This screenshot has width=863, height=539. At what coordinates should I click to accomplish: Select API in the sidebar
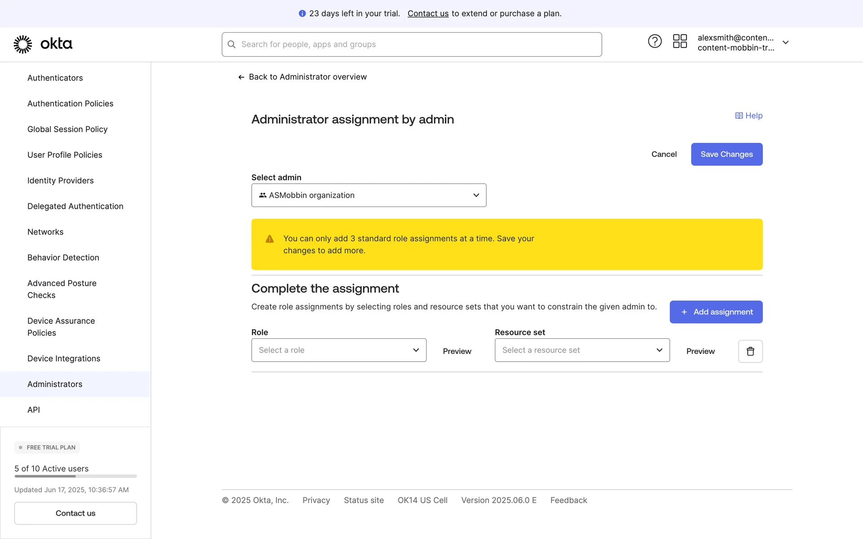tap(34, 410)
